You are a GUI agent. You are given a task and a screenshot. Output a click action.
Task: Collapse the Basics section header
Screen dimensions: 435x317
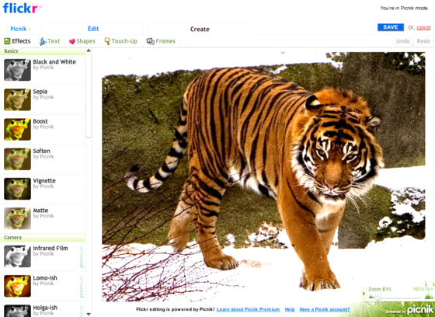[43, 51]
